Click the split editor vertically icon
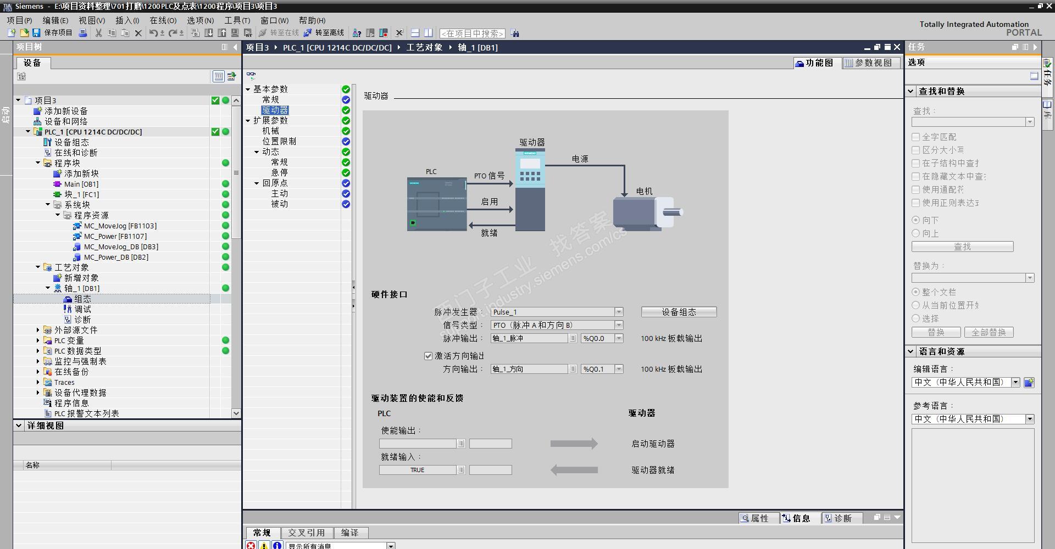The height and width of the screenshot is (549, 1055). click(x=429, y=33)
